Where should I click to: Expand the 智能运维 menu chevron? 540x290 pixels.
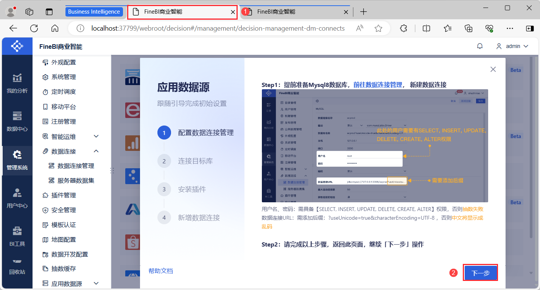[96, 136]
